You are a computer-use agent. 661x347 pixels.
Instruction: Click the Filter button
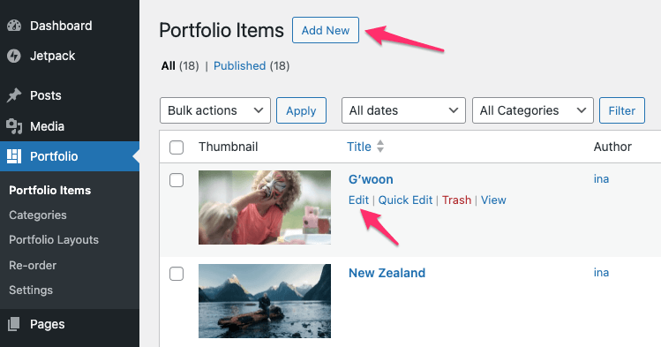pos(622,110)
